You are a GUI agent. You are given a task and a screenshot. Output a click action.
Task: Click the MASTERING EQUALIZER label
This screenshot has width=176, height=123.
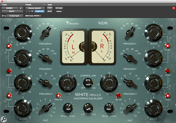[88, 98]
